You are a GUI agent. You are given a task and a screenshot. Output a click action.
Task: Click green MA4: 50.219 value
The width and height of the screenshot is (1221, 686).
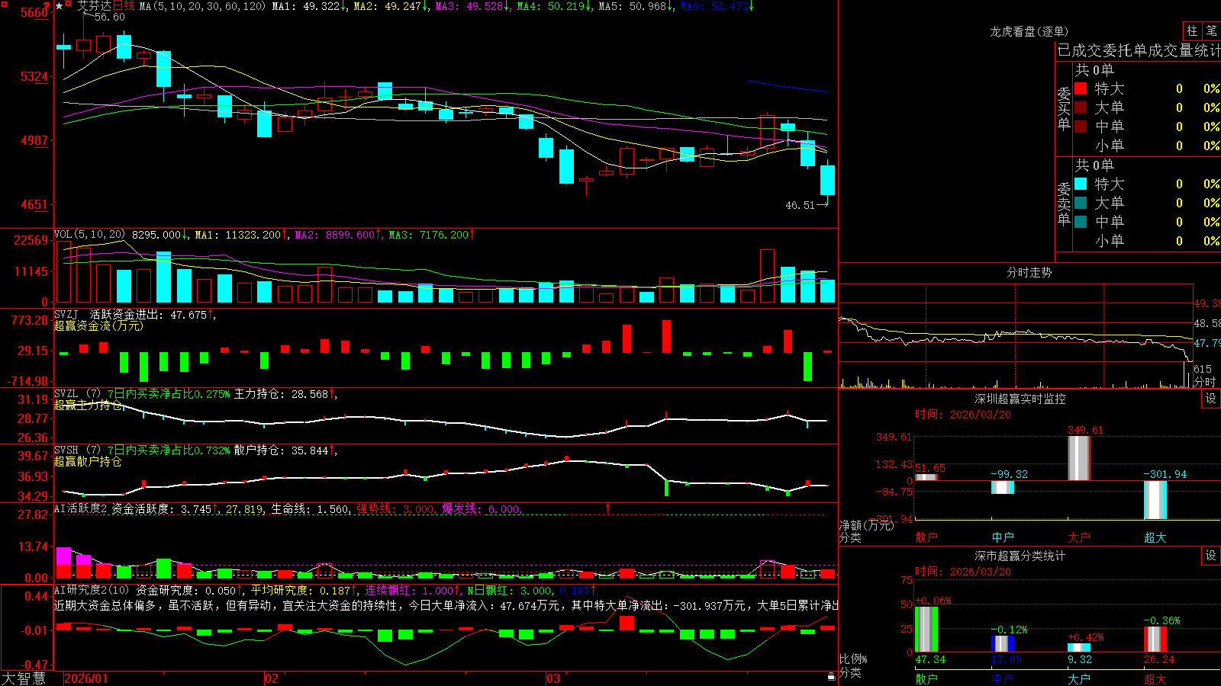click(x=555, y=6)
